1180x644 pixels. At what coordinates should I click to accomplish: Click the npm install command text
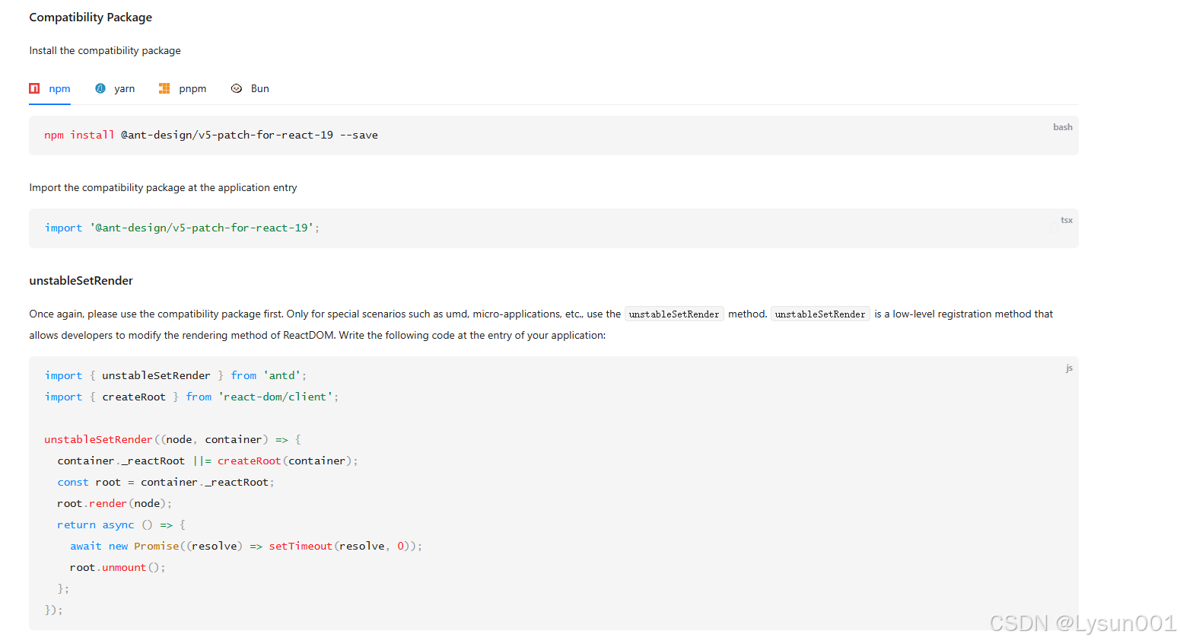point(212,135)
